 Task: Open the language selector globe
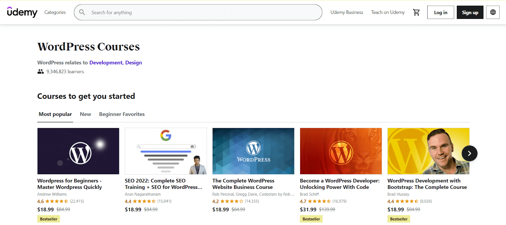(493, 12)
